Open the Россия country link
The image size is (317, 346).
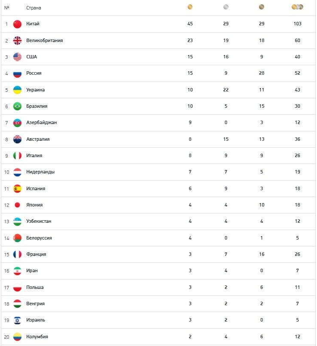coord(34,73)
